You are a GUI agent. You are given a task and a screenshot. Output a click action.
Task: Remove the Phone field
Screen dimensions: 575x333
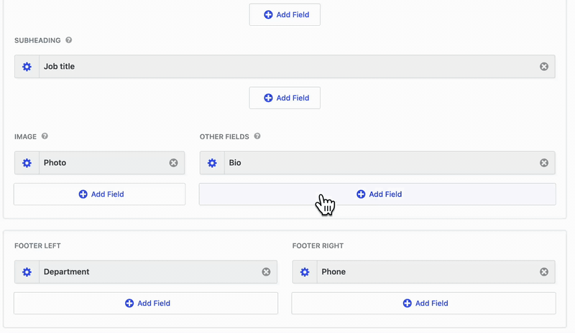(x=544, y=272)
